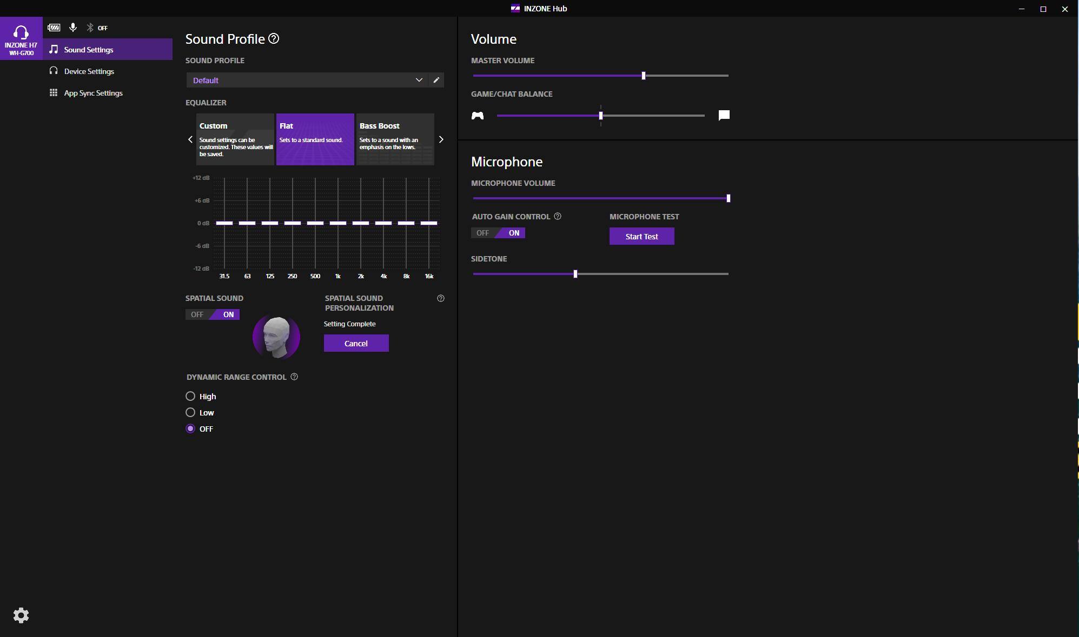Go to App Sync Settings
1079x637 pixels.
click(x=93, y=93)
